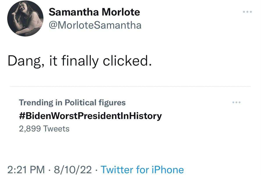The image size is (261, 175).
Task: Click the tweet text Dang, it finally clicked.
Action: tap(80, 61)
